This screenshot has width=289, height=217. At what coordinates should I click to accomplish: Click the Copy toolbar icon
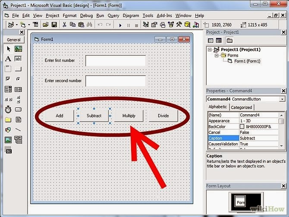point(72,25)
